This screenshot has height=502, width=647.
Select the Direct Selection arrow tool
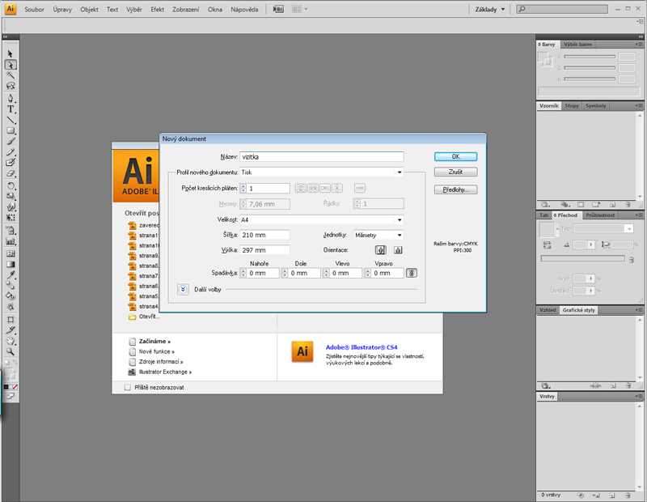pos(11,65)
